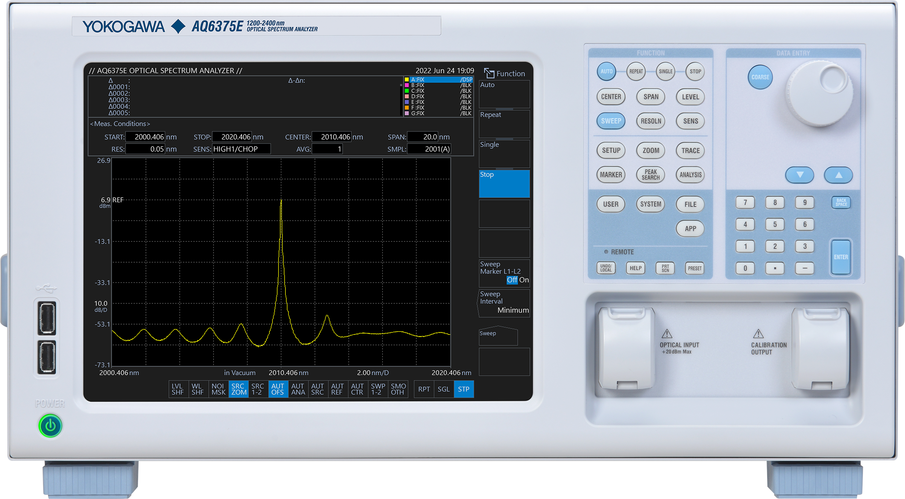Choose Single from the Function menu
This screenshot has width=905, height=499.
(504, 154)
